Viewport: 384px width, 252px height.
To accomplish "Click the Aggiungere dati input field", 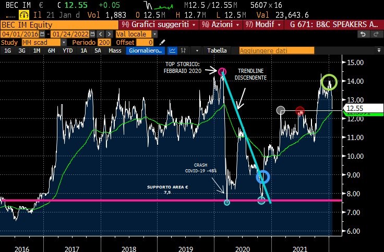I will [277, 51].
